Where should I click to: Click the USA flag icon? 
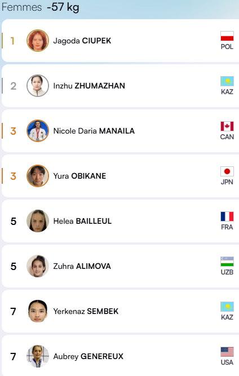pyautogui.click(x=227, y=352)
